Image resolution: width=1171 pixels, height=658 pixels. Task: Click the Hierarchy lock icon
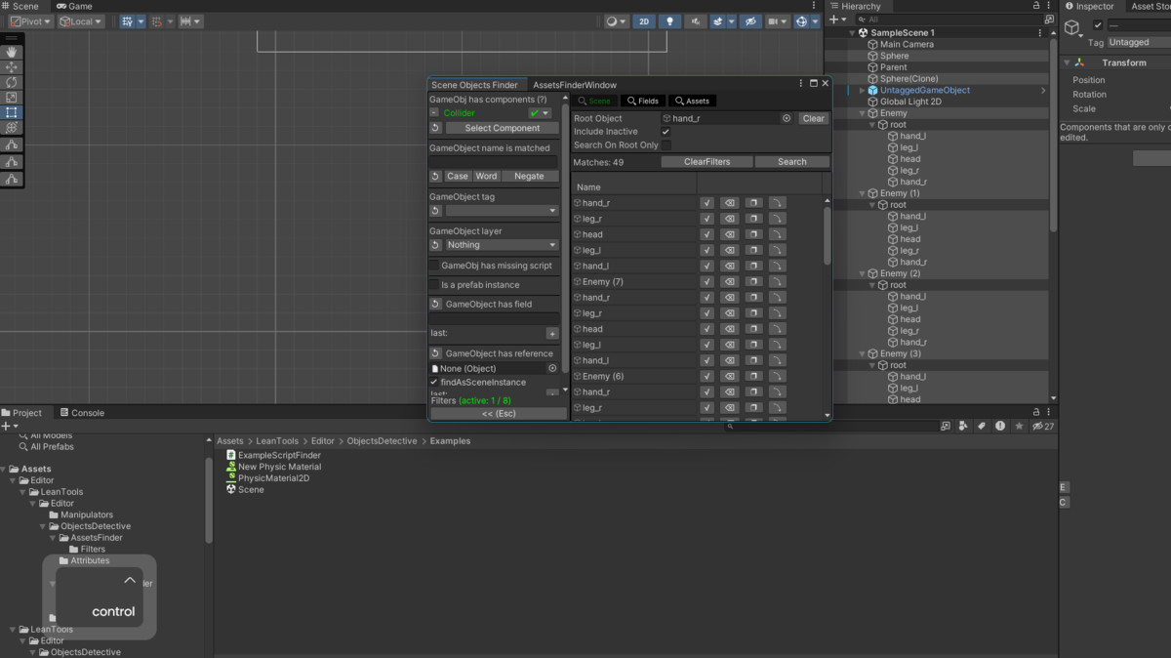pos(1035,6)
